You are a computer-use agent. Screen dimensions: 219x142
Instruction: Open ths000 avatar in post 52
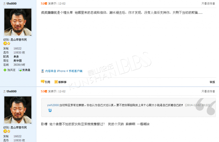tap(18, 22)
